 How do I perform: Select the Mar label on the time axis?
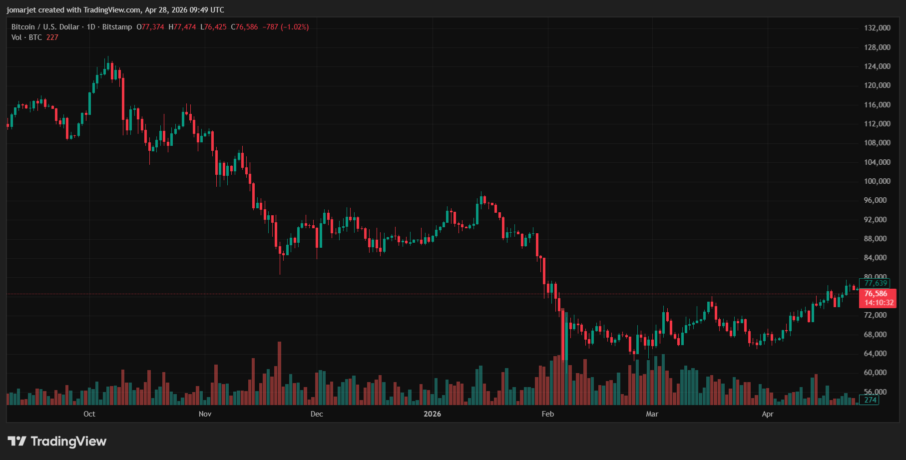(x=652, y=414)
